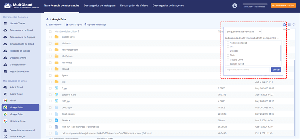300x139 pixels.
Task: Open the My Videos folder
Action: click(67, 63)
